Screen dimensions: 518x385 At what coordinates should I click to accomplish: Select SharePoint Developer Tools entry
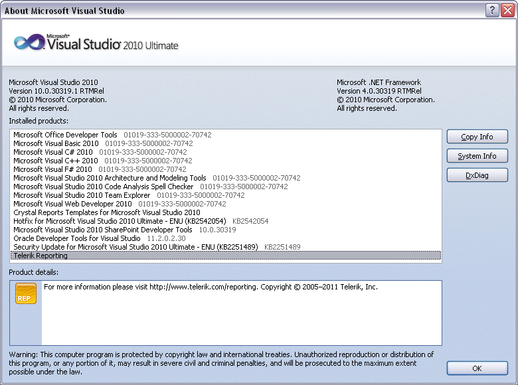tap(225, 230)
